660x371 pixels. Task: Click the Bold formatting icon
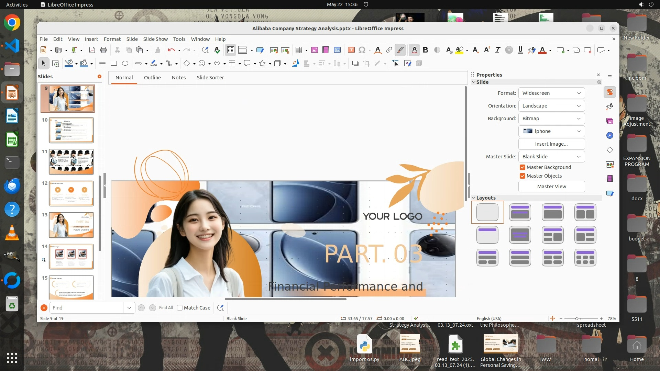426,50
